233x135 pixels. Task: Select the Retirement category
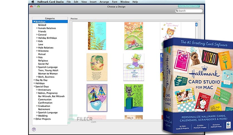44,109
